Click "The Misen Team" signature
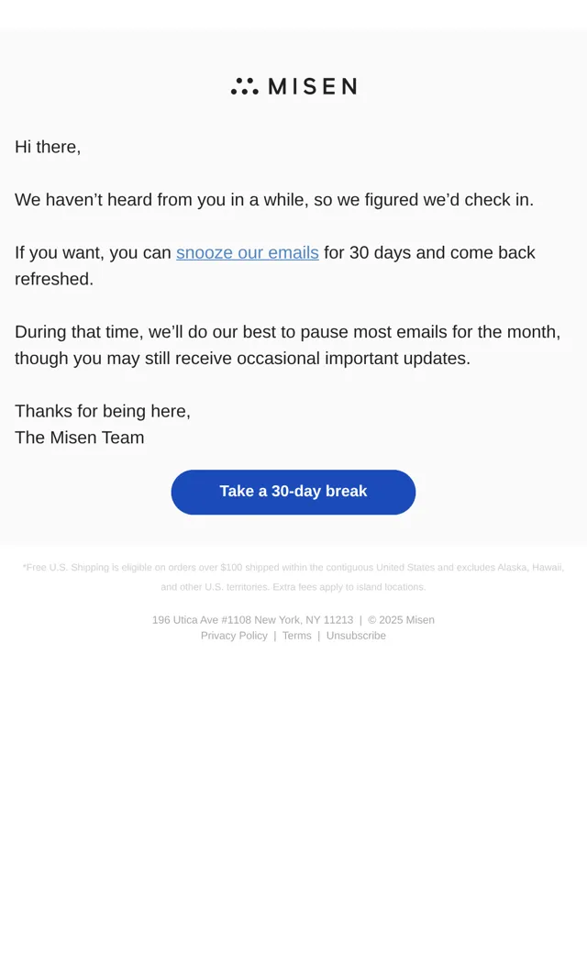This screenshot has height=954, width=587. [80, 438]
